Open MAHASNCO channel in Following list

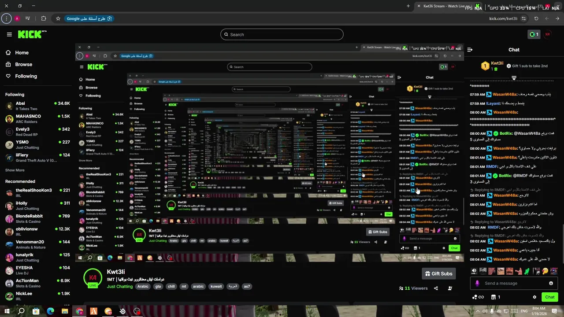pos(37,119)
